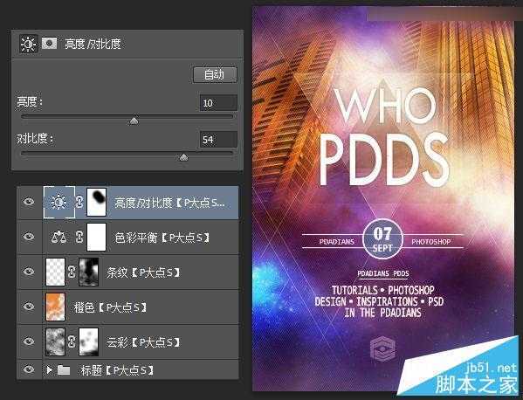Select group name 标题【P大点S】

coord(117,370)
